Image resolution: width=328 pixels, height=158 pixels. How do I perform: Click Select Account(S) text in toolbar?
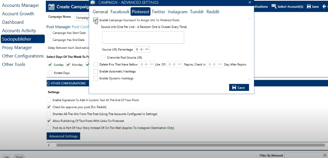[290, 7]
